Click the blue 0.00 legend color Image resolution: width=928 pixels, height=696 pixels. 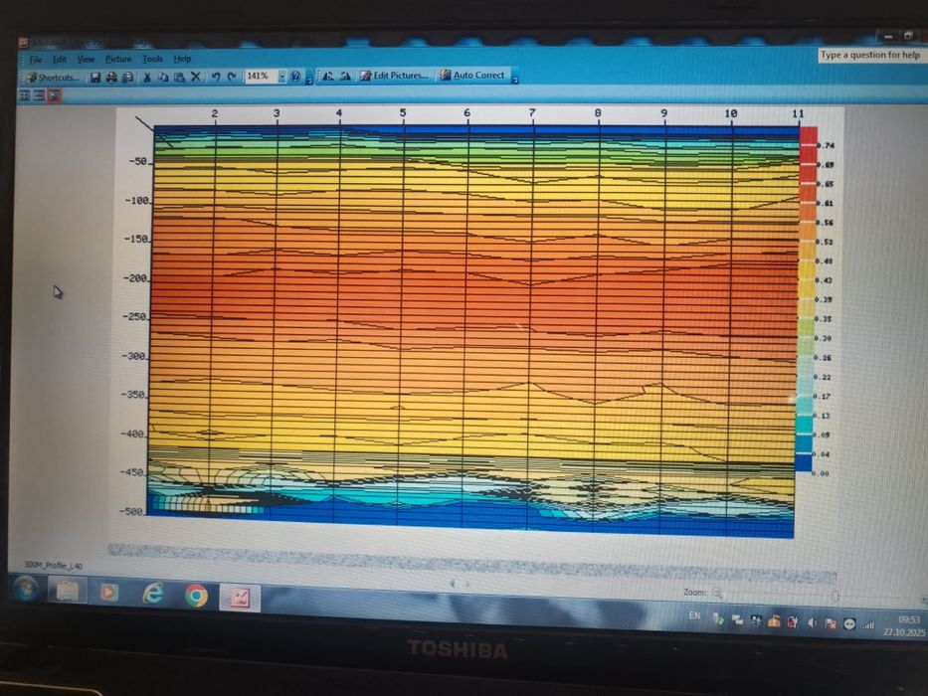(x=803, y=463)
